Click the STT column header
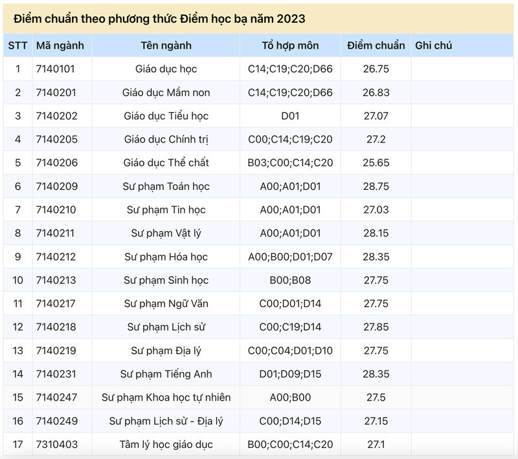The image size is (518, 459). click(x=17, y=45)
